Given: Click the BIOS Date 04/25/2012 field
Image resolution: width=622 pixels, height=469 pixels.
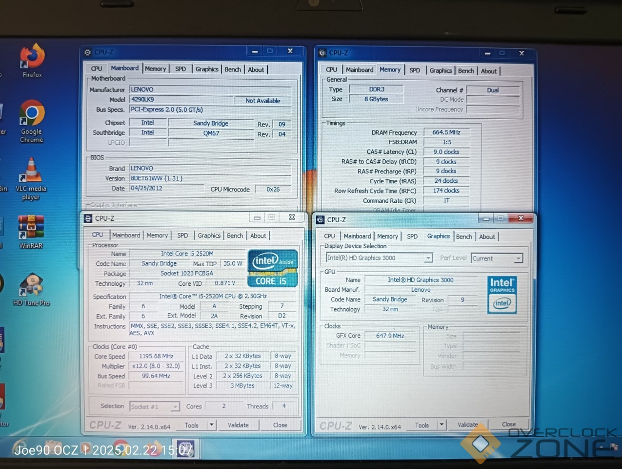Looking at the screenshot, I should [x=166, y=189].
